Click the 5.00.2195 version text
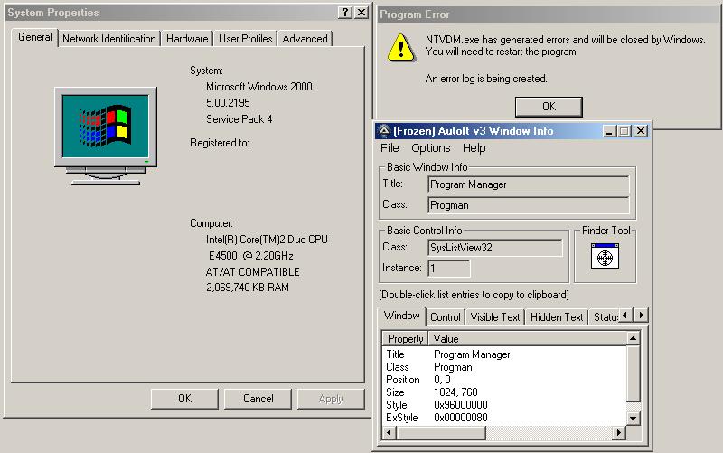 click(x=228, y=103)
